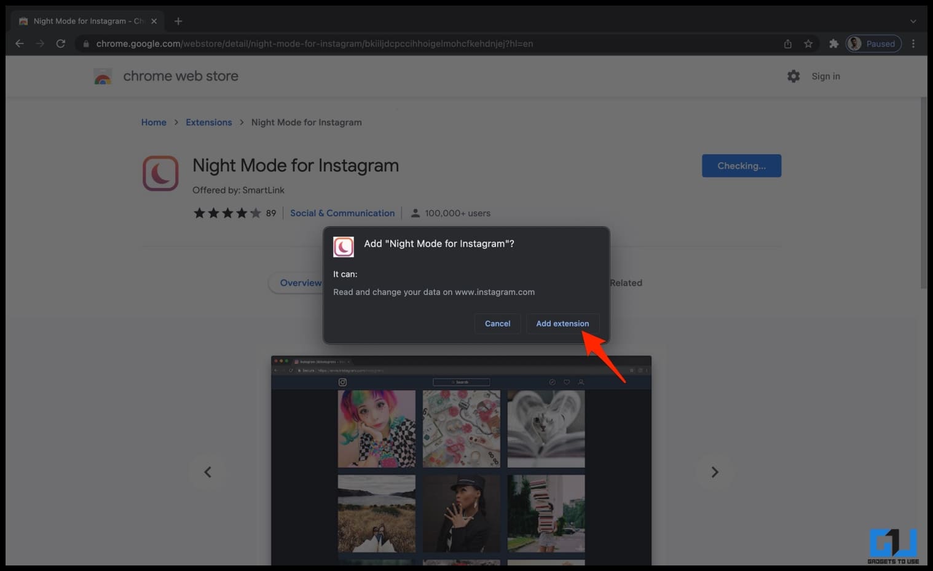Click the Checking... button

click(741, 166)
